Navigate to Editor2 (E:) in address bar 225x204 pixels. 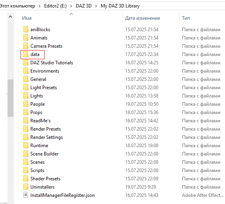tap(55, 6)
